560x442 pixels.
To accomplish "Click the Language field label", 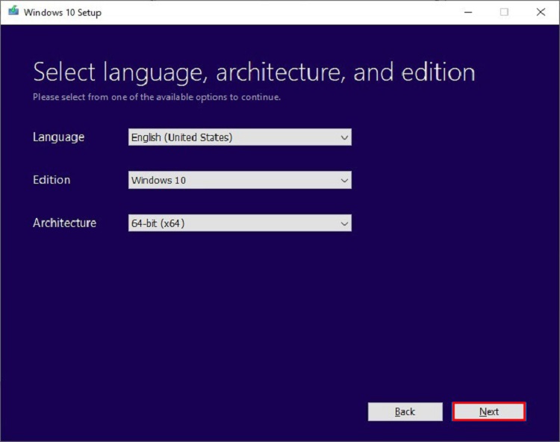I will 58,137.
